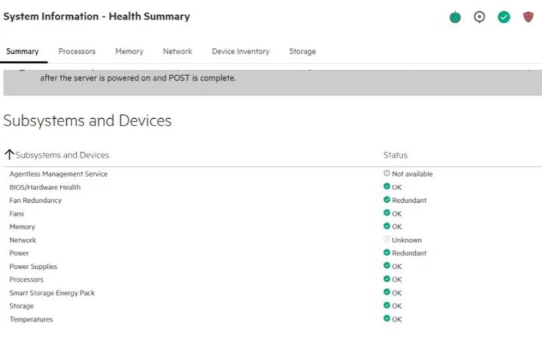Click the Power Supplies row label
Viewport: 542px width, 357px height.
(33, 266)
